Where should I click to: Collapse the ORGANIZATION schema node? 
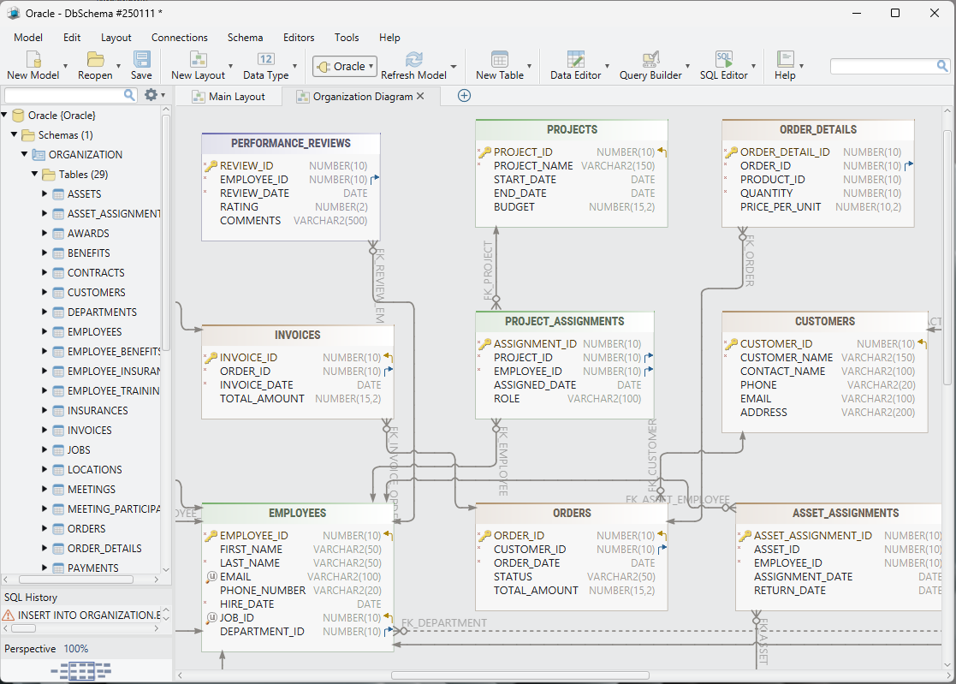pyautogui.click(x=25, y=154)
